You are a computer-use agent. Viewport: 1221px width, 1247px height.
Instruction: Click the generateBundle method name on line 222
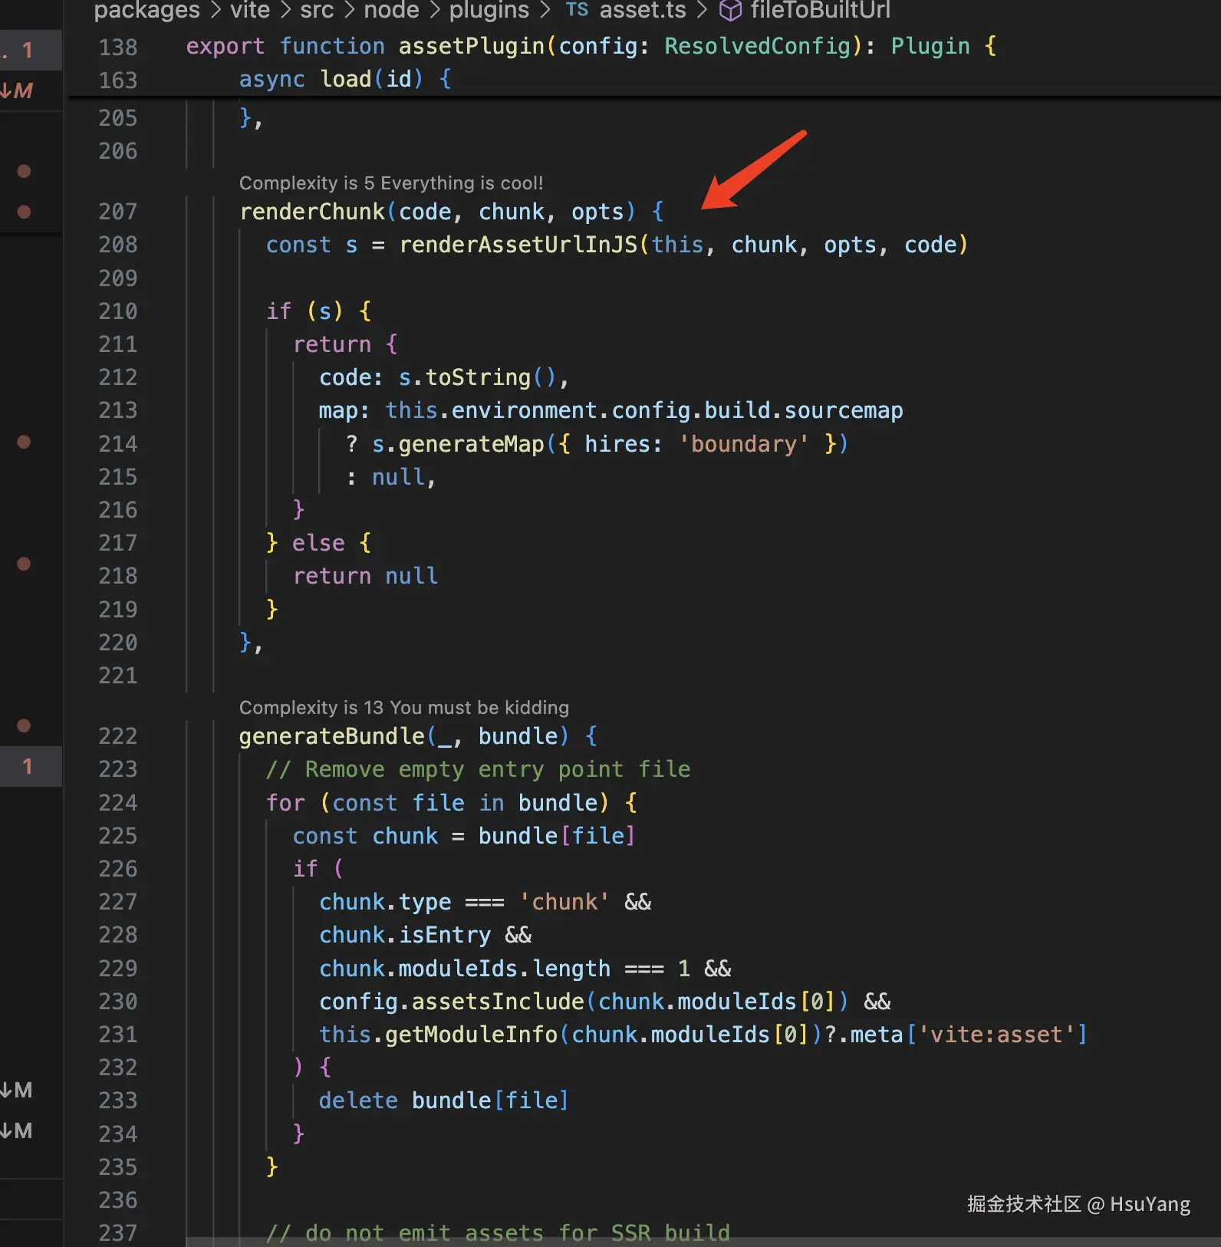[332, 736]
